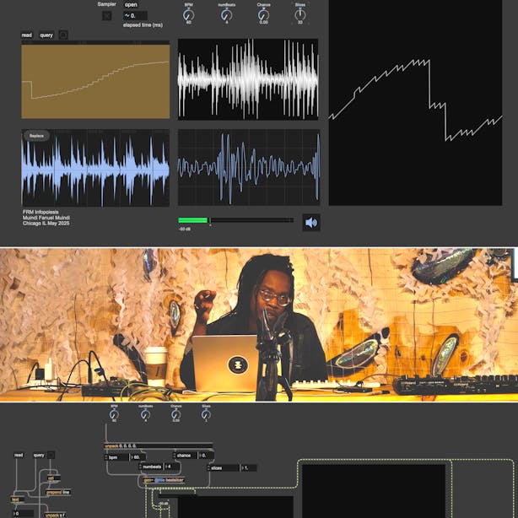Click the numBeats dial in top panel

226,14
